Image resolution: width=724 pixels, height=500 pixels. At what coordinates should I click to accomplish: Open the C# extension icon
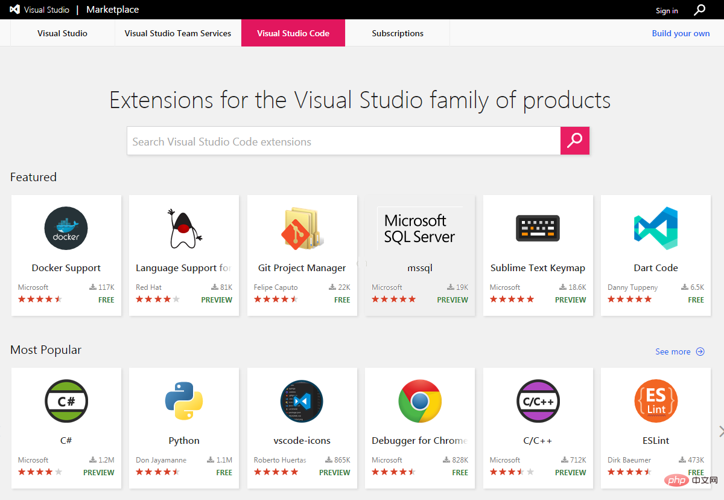click(66, 401)
